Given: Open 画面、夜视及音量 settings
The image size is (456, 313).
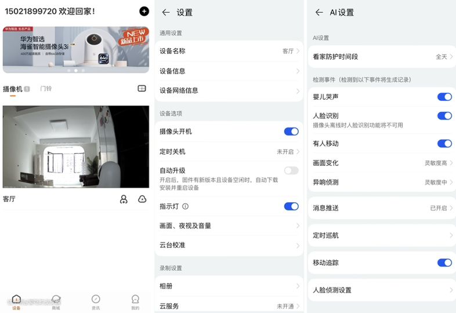Looking at the screenshot, I should 229,226.
